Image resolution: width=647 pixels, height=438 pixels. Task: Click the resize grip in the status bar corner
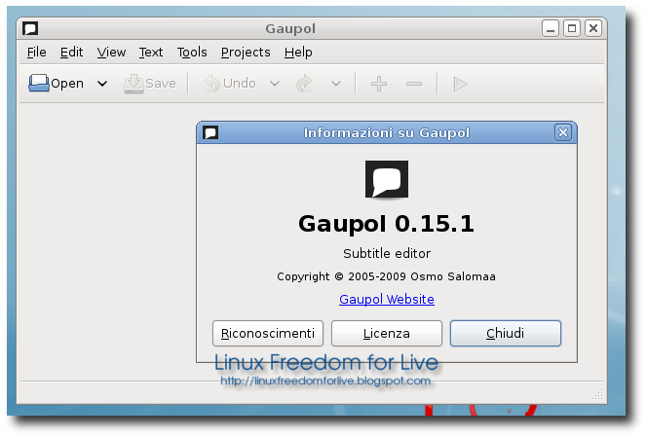click(x=597, y=395)
